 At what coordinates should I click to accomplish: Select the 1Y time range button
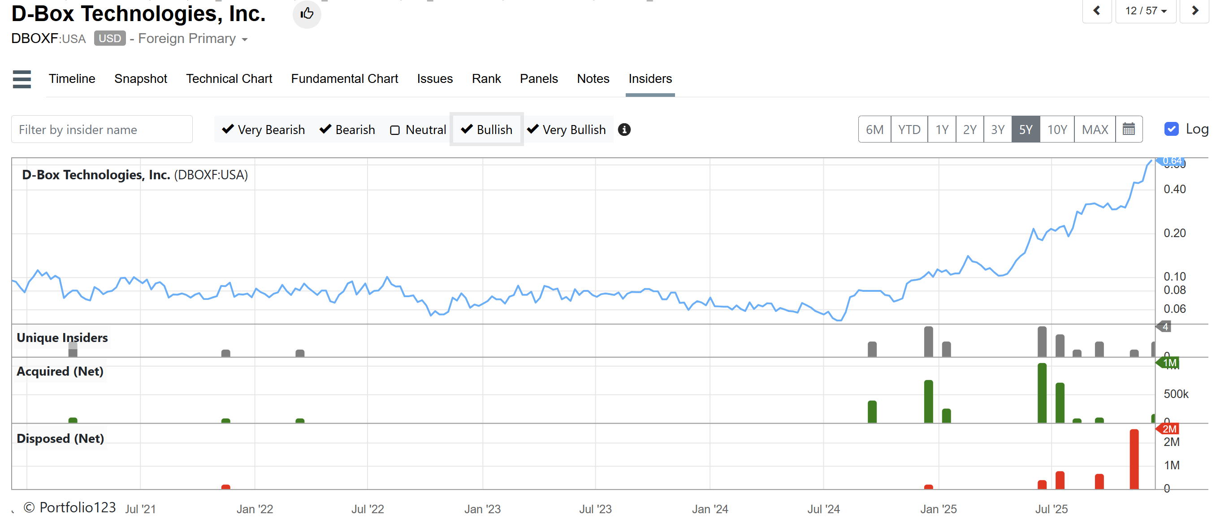[x=941, y=129]
